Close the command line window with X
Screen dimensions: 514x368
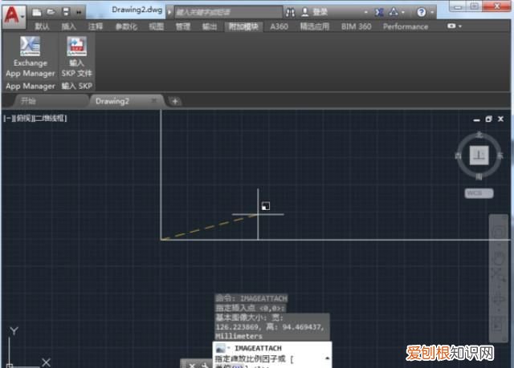pos(192,365)
